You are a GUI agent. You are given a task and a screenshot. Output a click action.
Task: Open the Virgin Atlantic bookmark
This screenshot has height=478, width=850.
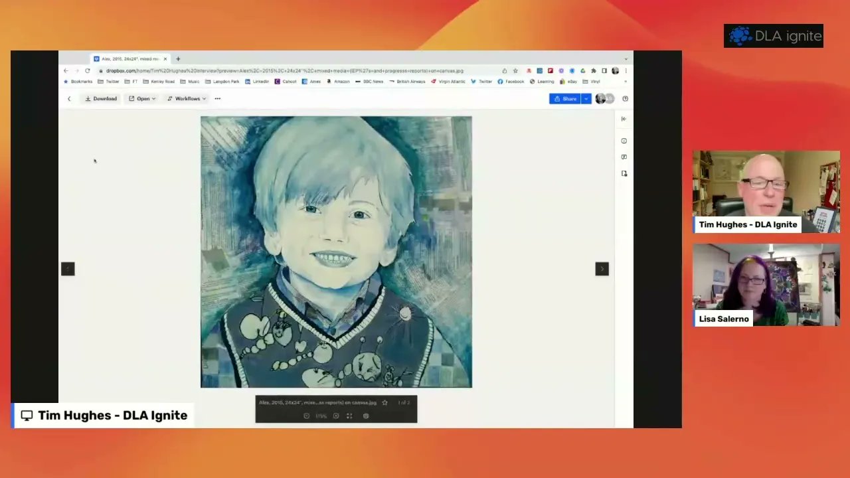click(448, 82)
